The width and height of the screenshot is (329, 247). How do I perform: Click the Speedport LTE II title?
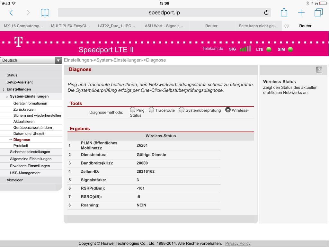coord(106,50)
